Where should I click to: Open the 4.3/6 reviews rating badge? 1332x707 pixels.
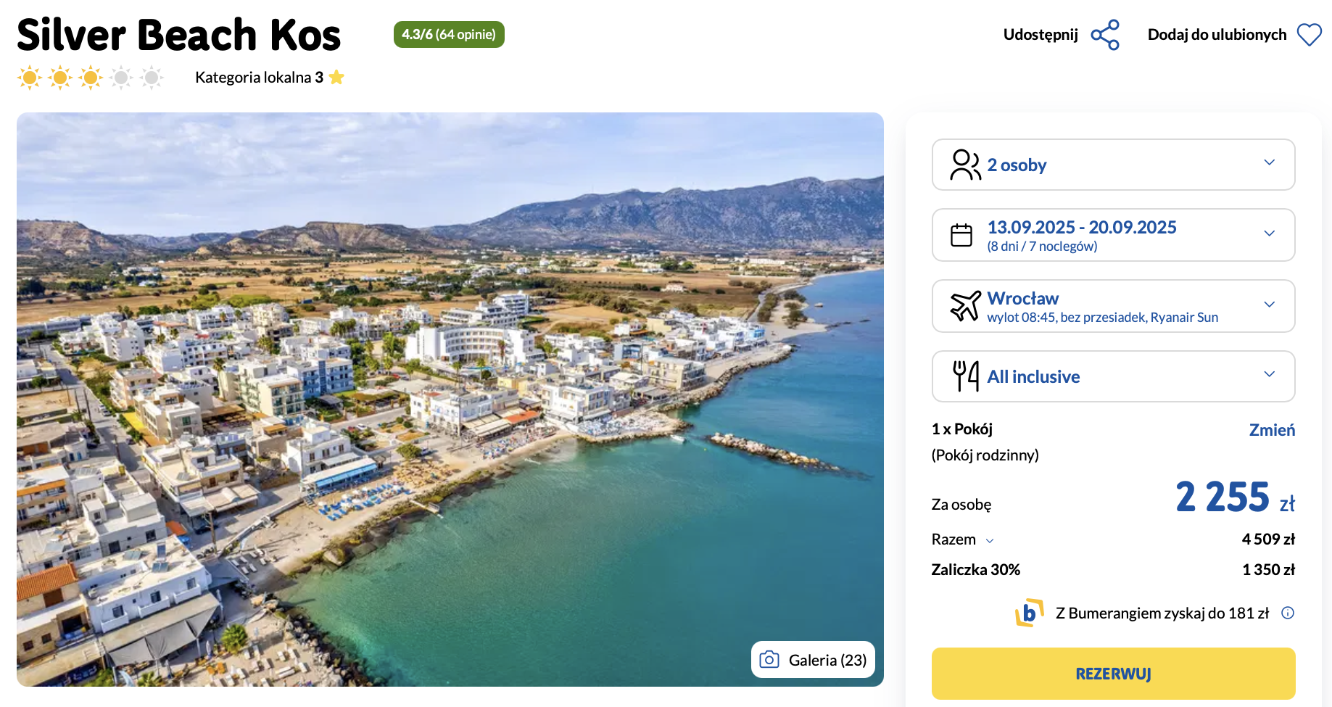point(449,35)
